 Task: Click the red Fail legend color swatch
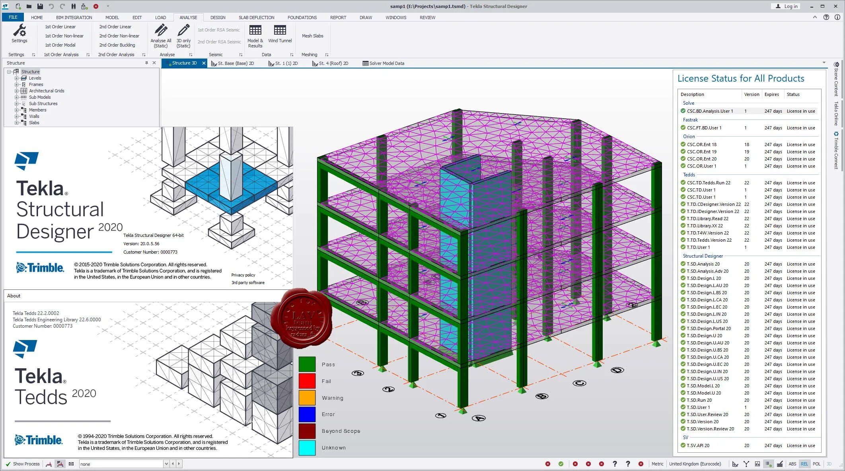307,381
